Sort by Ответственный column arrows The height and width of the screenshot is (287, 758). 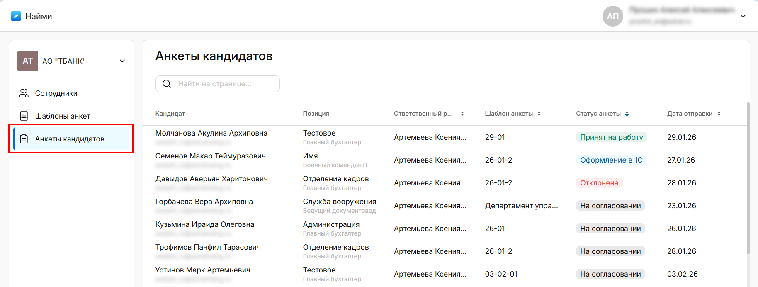(462, 114)
